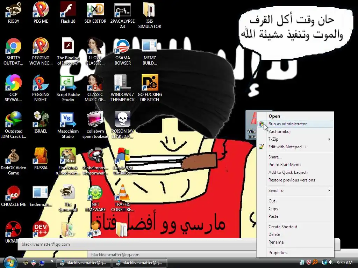Choose Rename in the context menu
The height and width of the screenshot is (268, 358).
pos(295,242)
